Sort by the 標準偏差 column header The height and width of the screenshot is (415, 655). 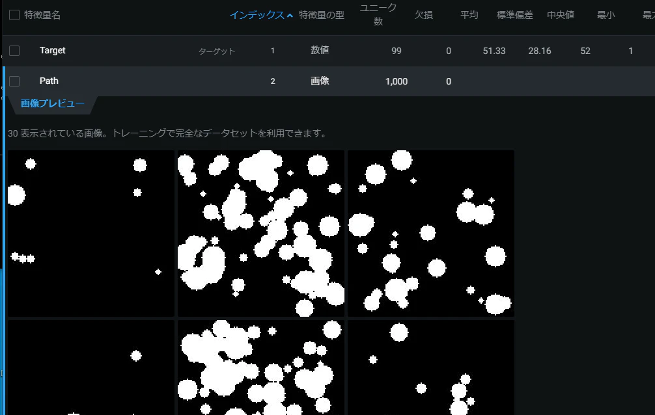tap(514, 15)
